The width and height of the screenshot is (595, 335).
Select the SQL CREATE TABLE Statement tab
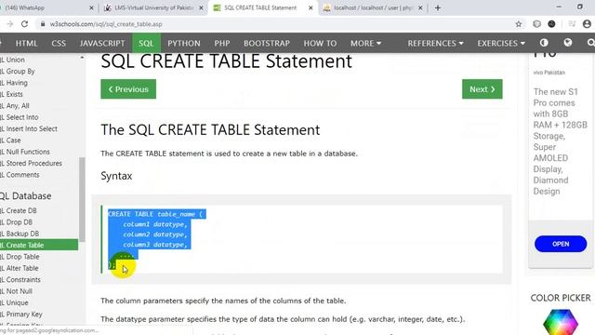tap(262, 7)
